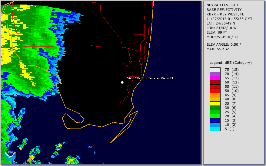Viewport: 266px width, 166px height.
Task: Click the legend label 45 (9)
Action: pyautogui.click(x=231, y=95)
